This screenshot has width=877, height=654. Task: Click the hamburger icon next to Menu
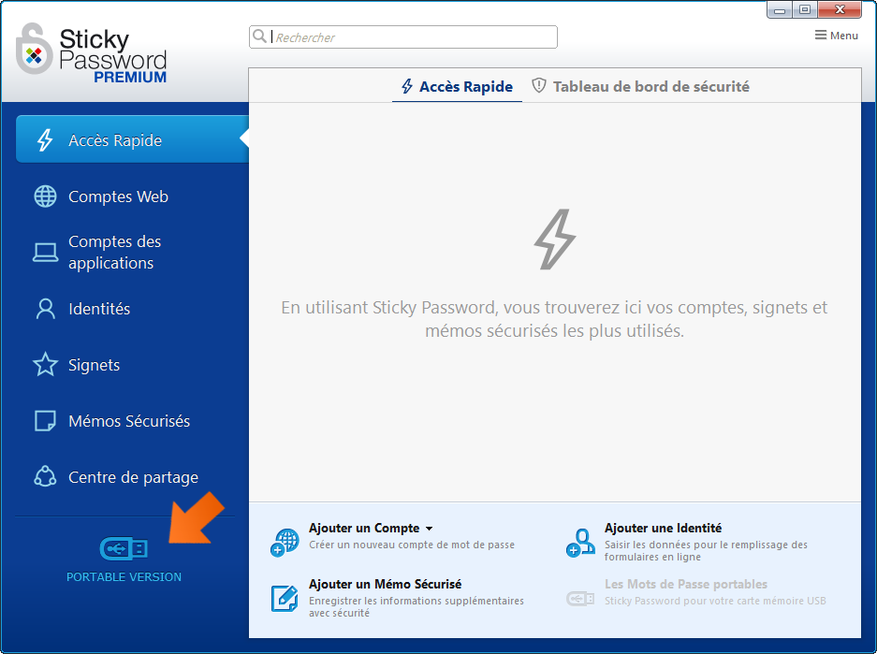(x=821, y=36)
